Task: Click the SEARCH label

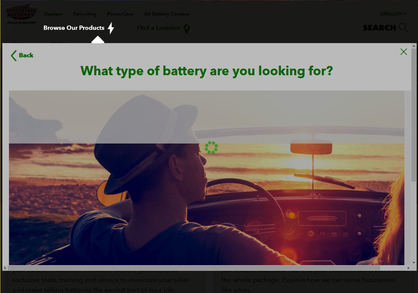Action: pos(379,28)
